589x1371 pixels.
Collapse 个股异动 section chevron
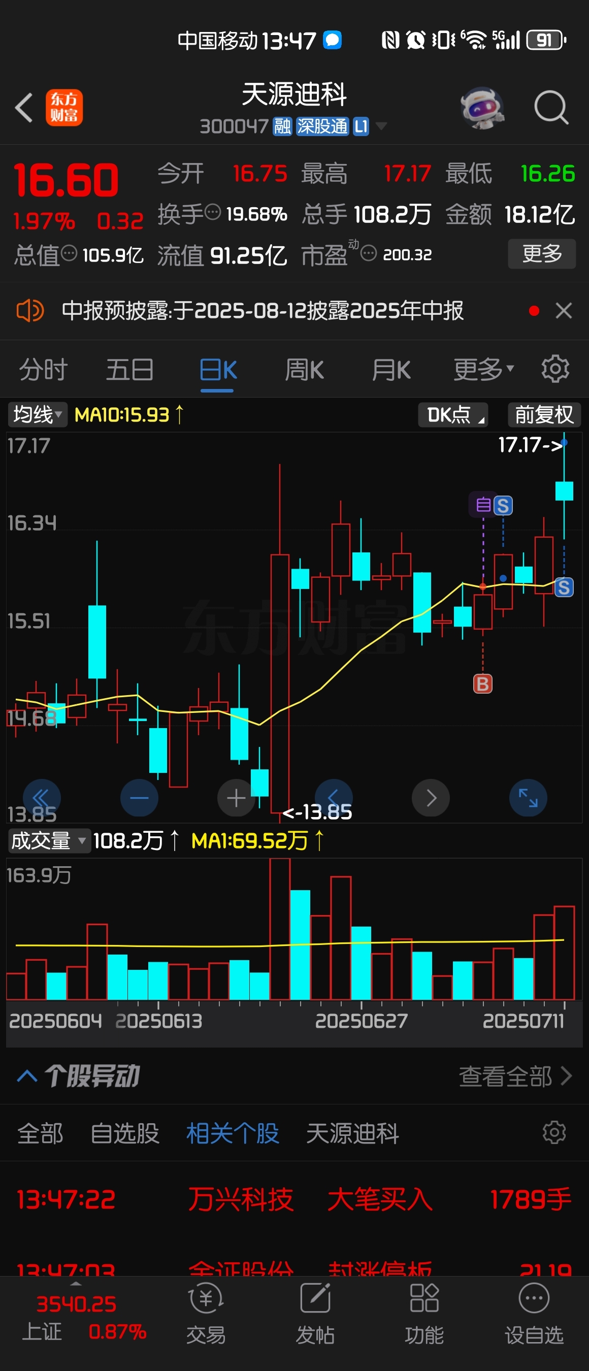(27, 1076)
